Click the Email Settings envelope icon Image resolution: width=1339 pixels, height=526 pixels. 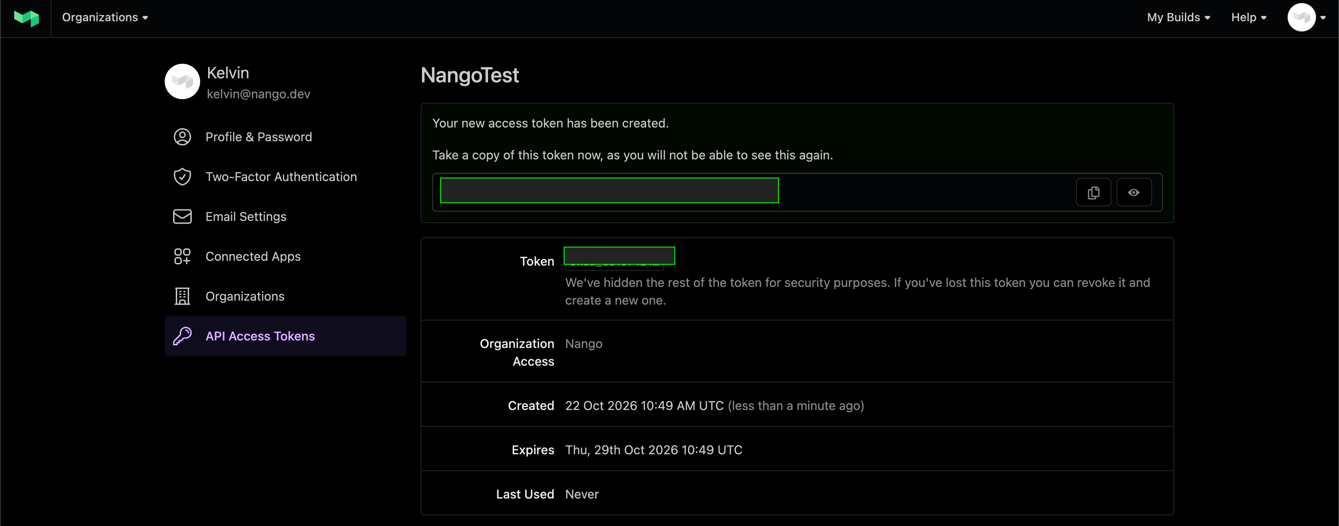click(182, 217)
